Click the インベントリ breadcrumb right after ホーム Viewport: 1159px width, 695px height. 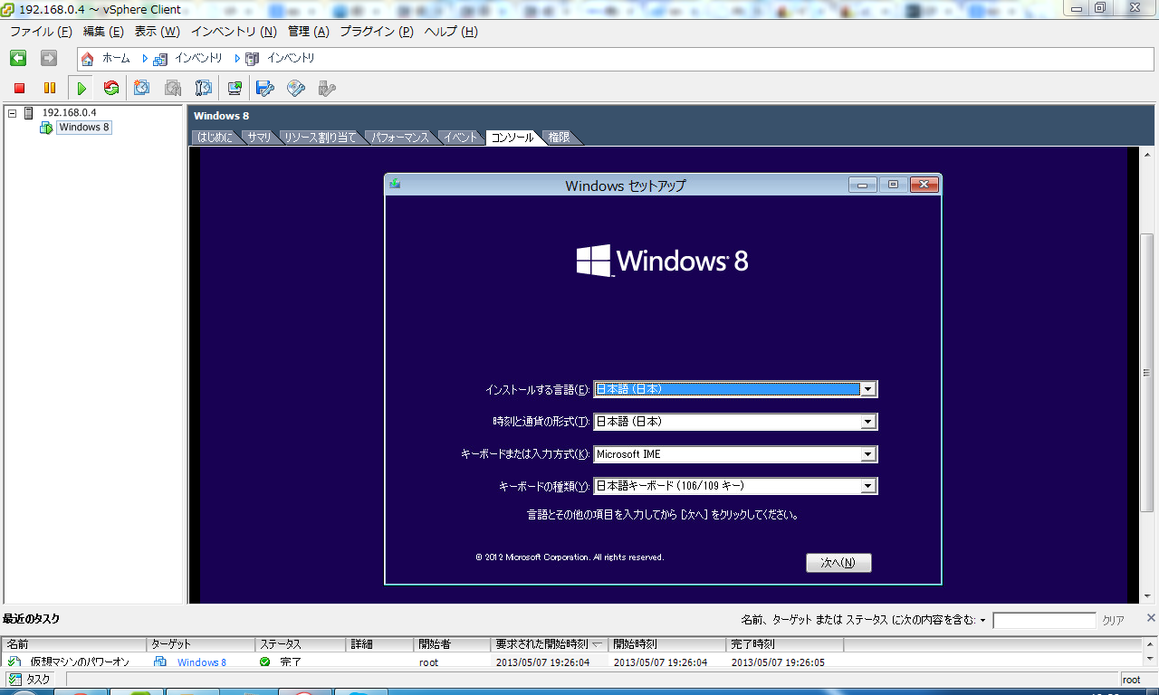pos(198,58)
